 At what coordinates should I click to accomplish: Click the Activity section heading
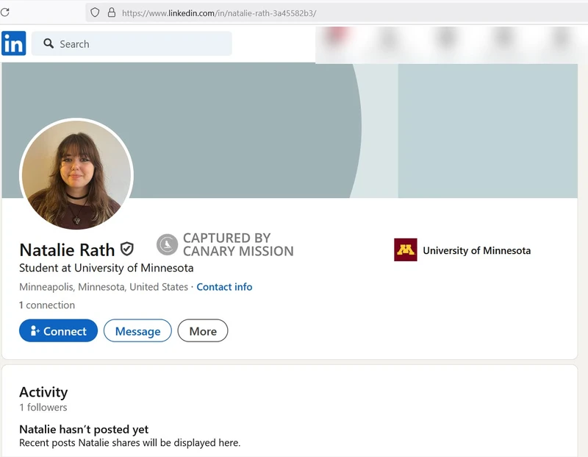(x=43, y=392)
